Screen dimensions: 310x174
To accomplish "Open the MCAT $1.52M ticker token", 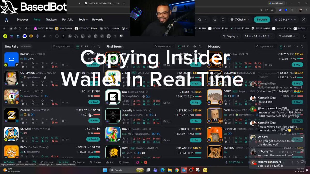I will click(43, 28).
